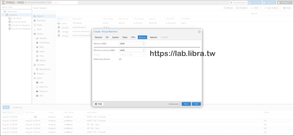Adjust the Minimum memory spinner arrows
Screen dimensions: 294x136
[x=144, y=50]
